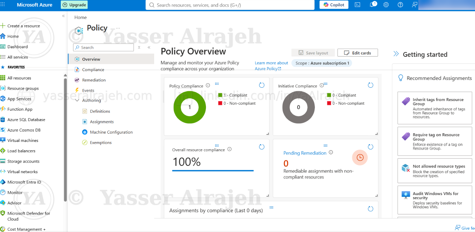This screenshot has width=475, height=232.
Task: Collapse the Policy resource menu chevron
Action: pos(149,48)
